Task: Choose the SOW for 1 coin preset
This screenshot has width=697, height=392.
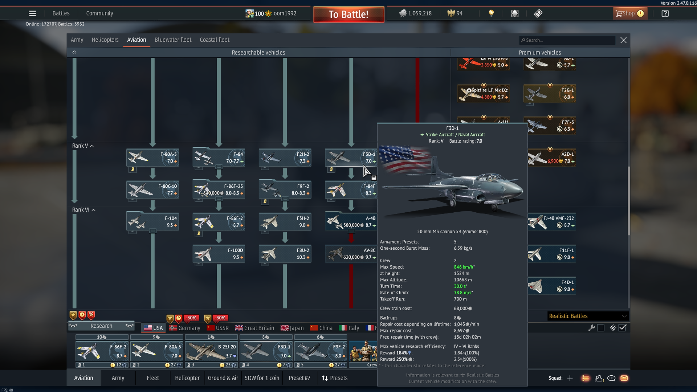Action: [262, 378]
